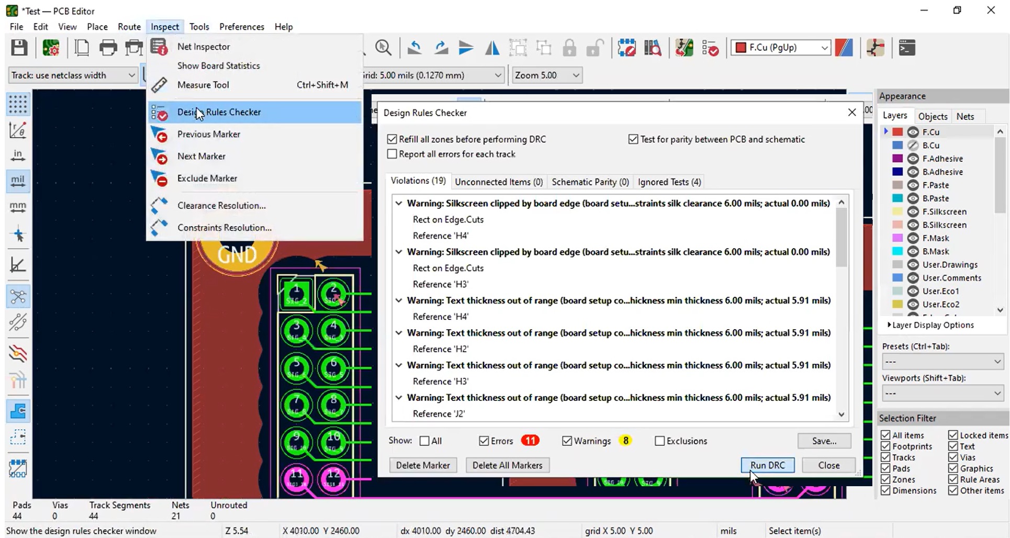The width and height of the screenshot is (1010, 538).
Task: Select Measure Tool from Inspect menu
Action: (x=203, y=84)
